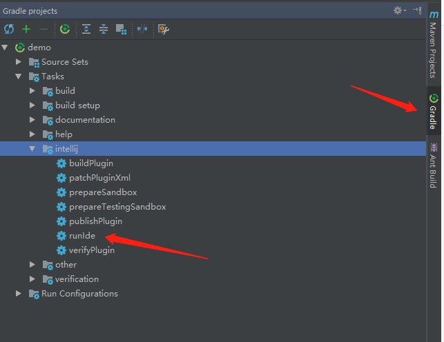
Task: Detach external project minus icon
Action: [44, 29]
